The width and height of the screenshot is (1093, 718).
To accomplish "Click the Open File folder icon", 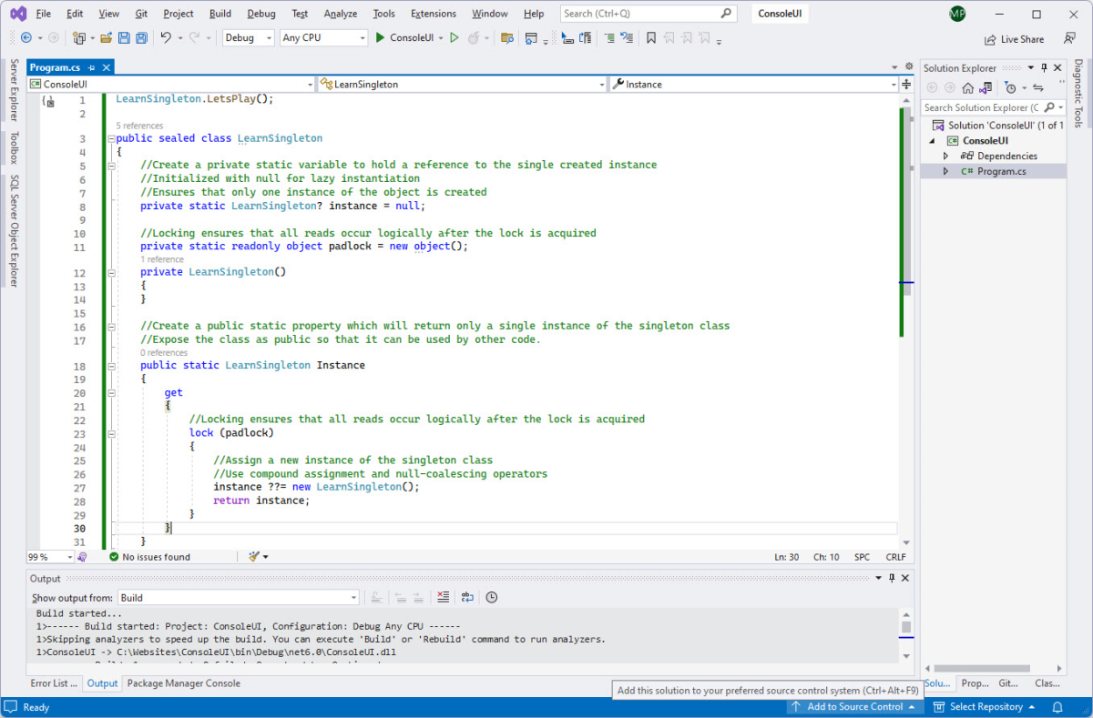I will (x=107, y=38).
